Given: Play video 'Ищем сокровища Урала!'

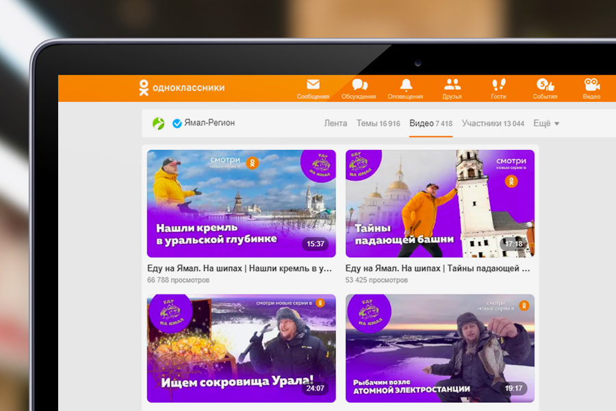Looking at the screenshot, I should [x=241, y=349].
